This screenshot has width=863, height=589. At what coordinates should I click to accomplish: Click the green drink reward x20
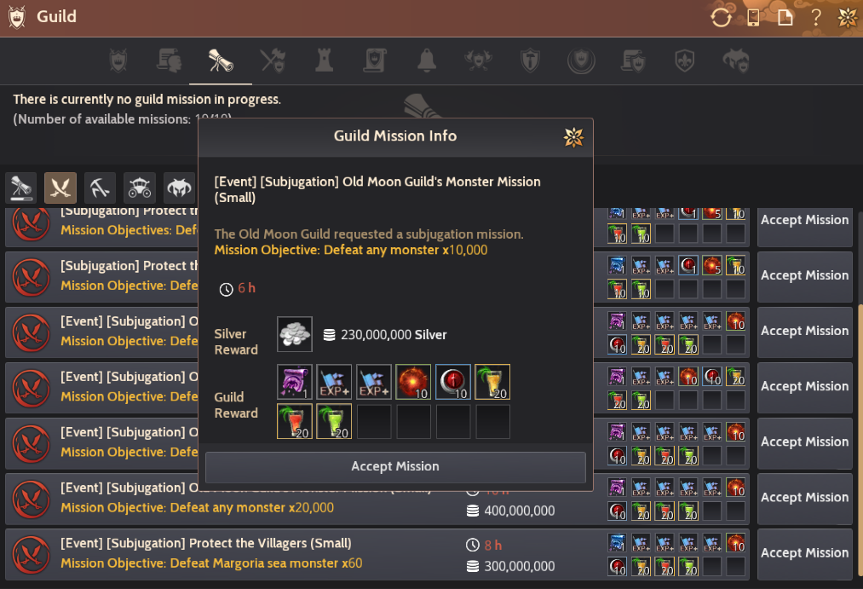pos(334,421)
